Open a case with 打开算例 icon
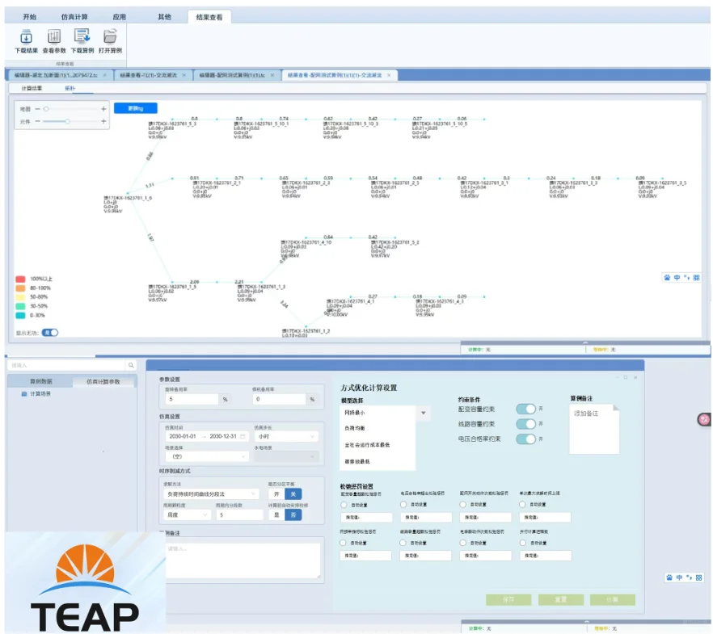 pos(110,36)
